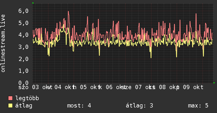
Task: Click the 0,0 y-axis label
Action: tap(23, 83)
